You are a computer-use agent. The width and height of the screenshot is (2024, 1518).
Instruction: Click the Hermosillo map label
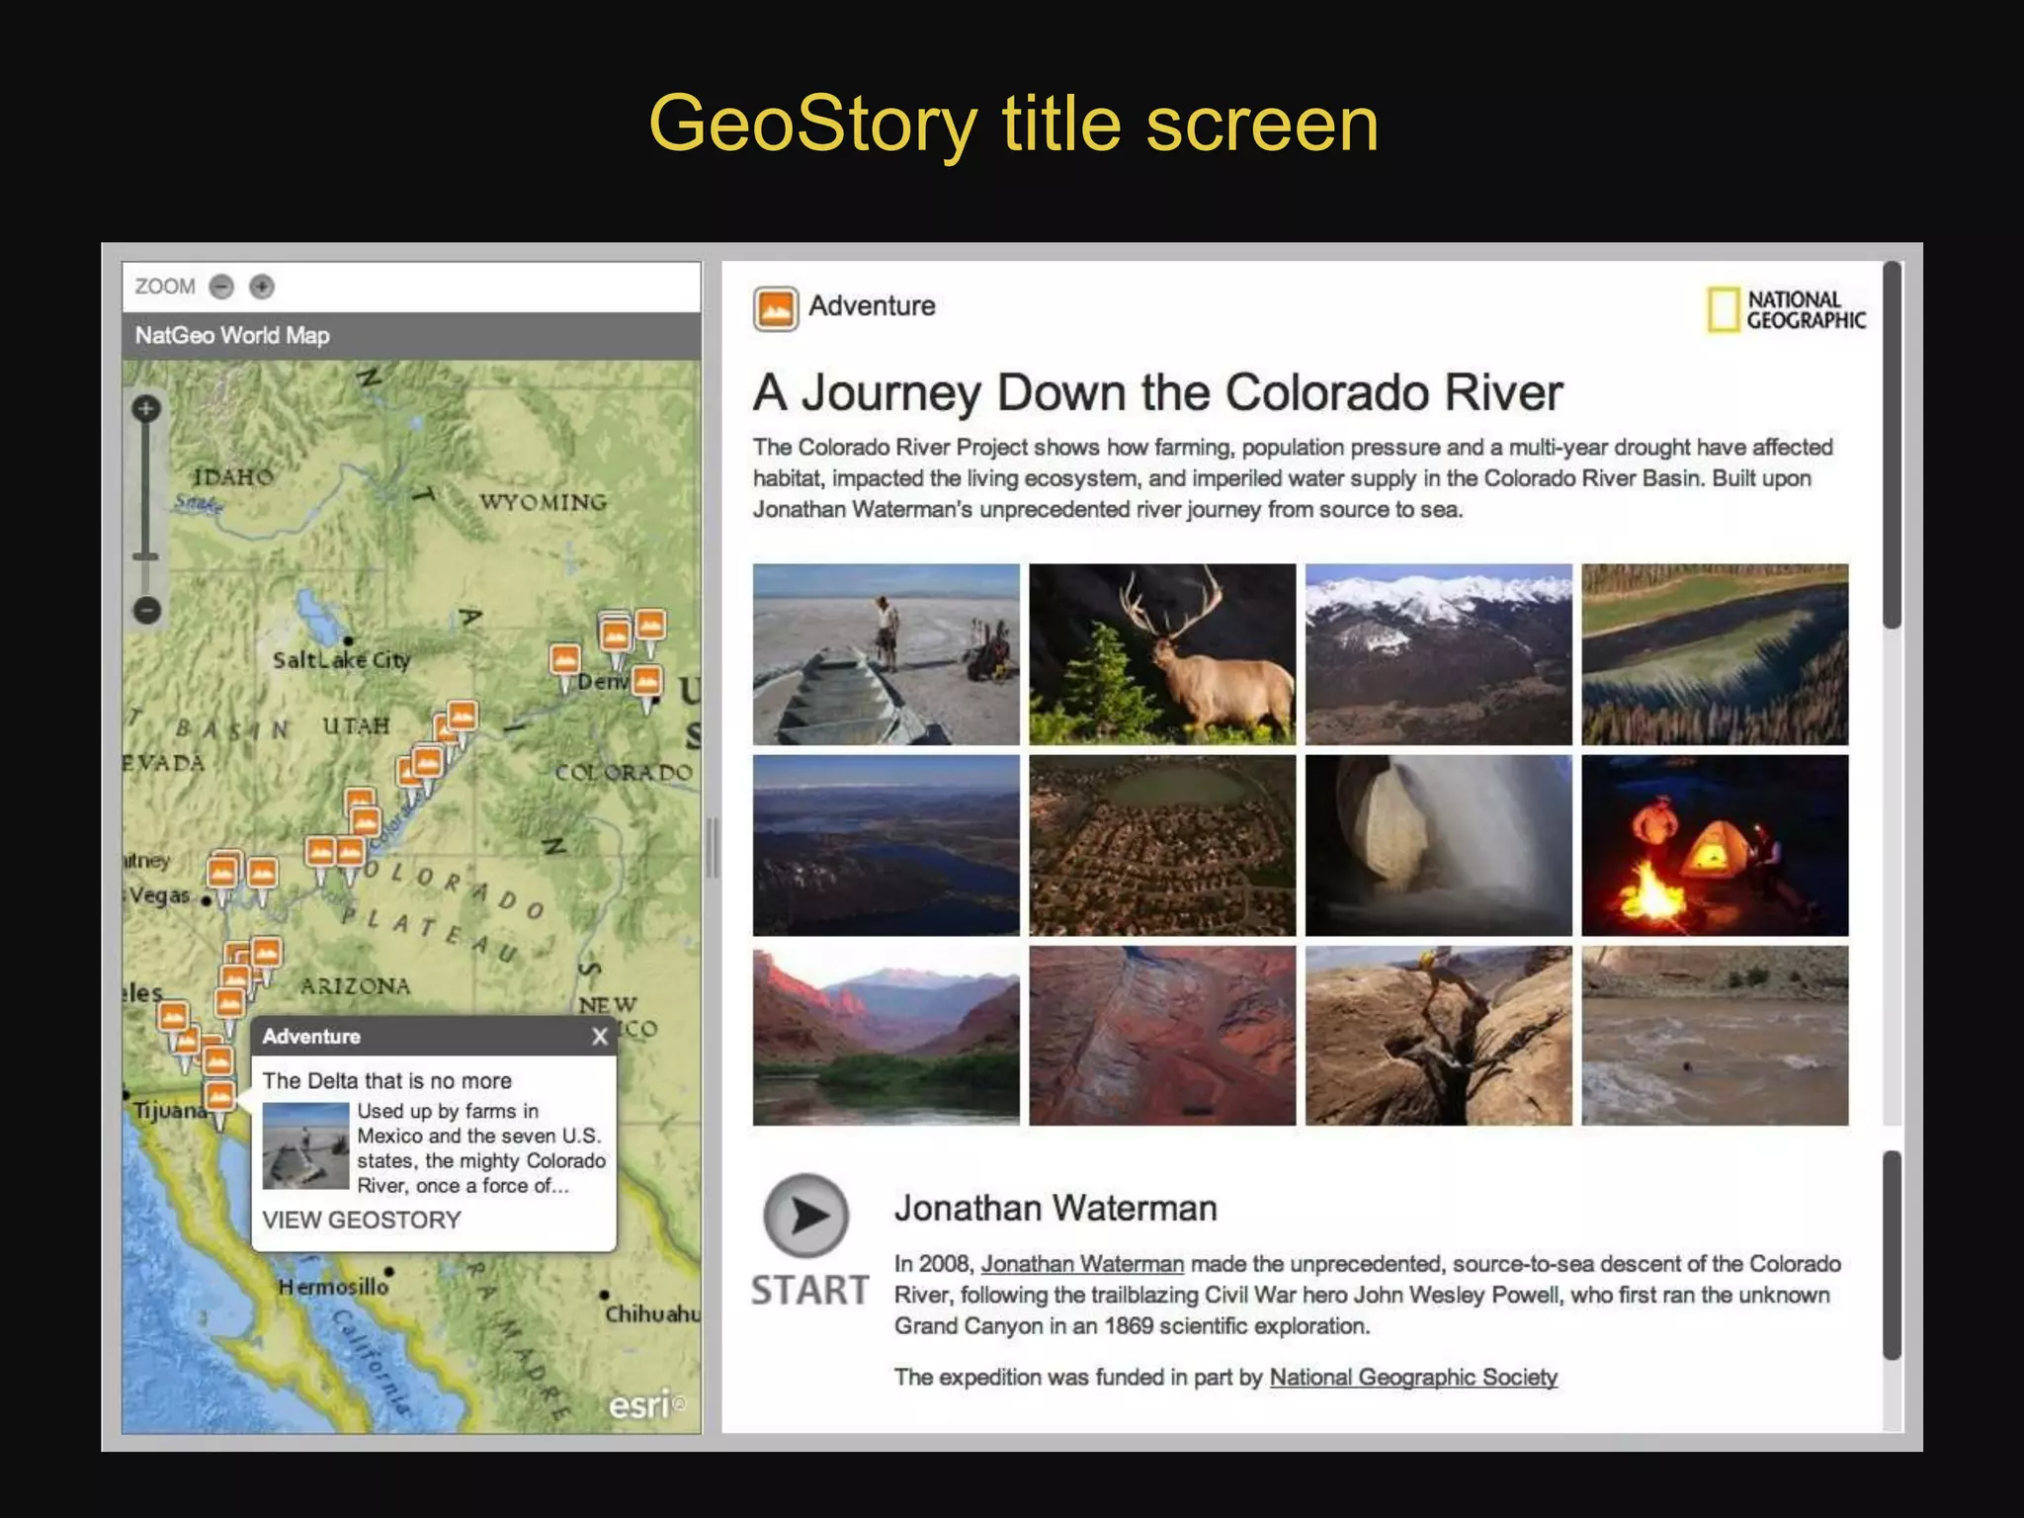click(x=333, y=1287)
